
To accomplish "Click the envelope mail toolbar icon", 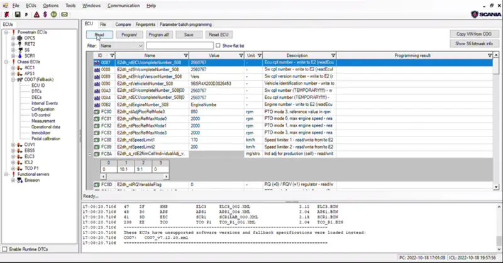I will pos(65,14).
